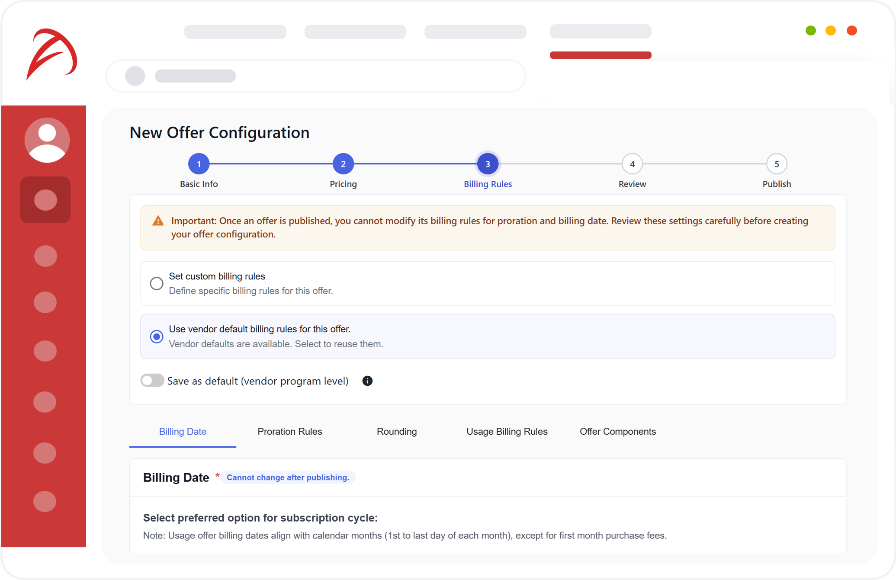Enable the Save as default toggle
The image size is (896, 580).
point(152,381)
